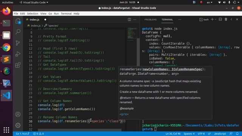This screenshot has width=242, height=136.
Task: Click the editor horizontal scrollbar
Action: click(79, 130)
